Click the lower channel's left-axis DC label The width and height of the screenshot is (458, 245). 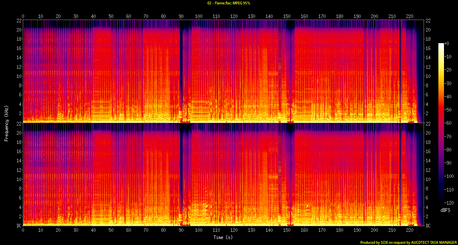pyautogui.click(x=18, y=226)
